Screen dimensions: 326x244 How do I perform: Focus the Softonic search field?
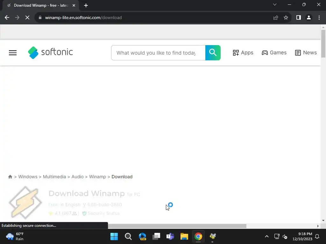(x=158, y=53)
